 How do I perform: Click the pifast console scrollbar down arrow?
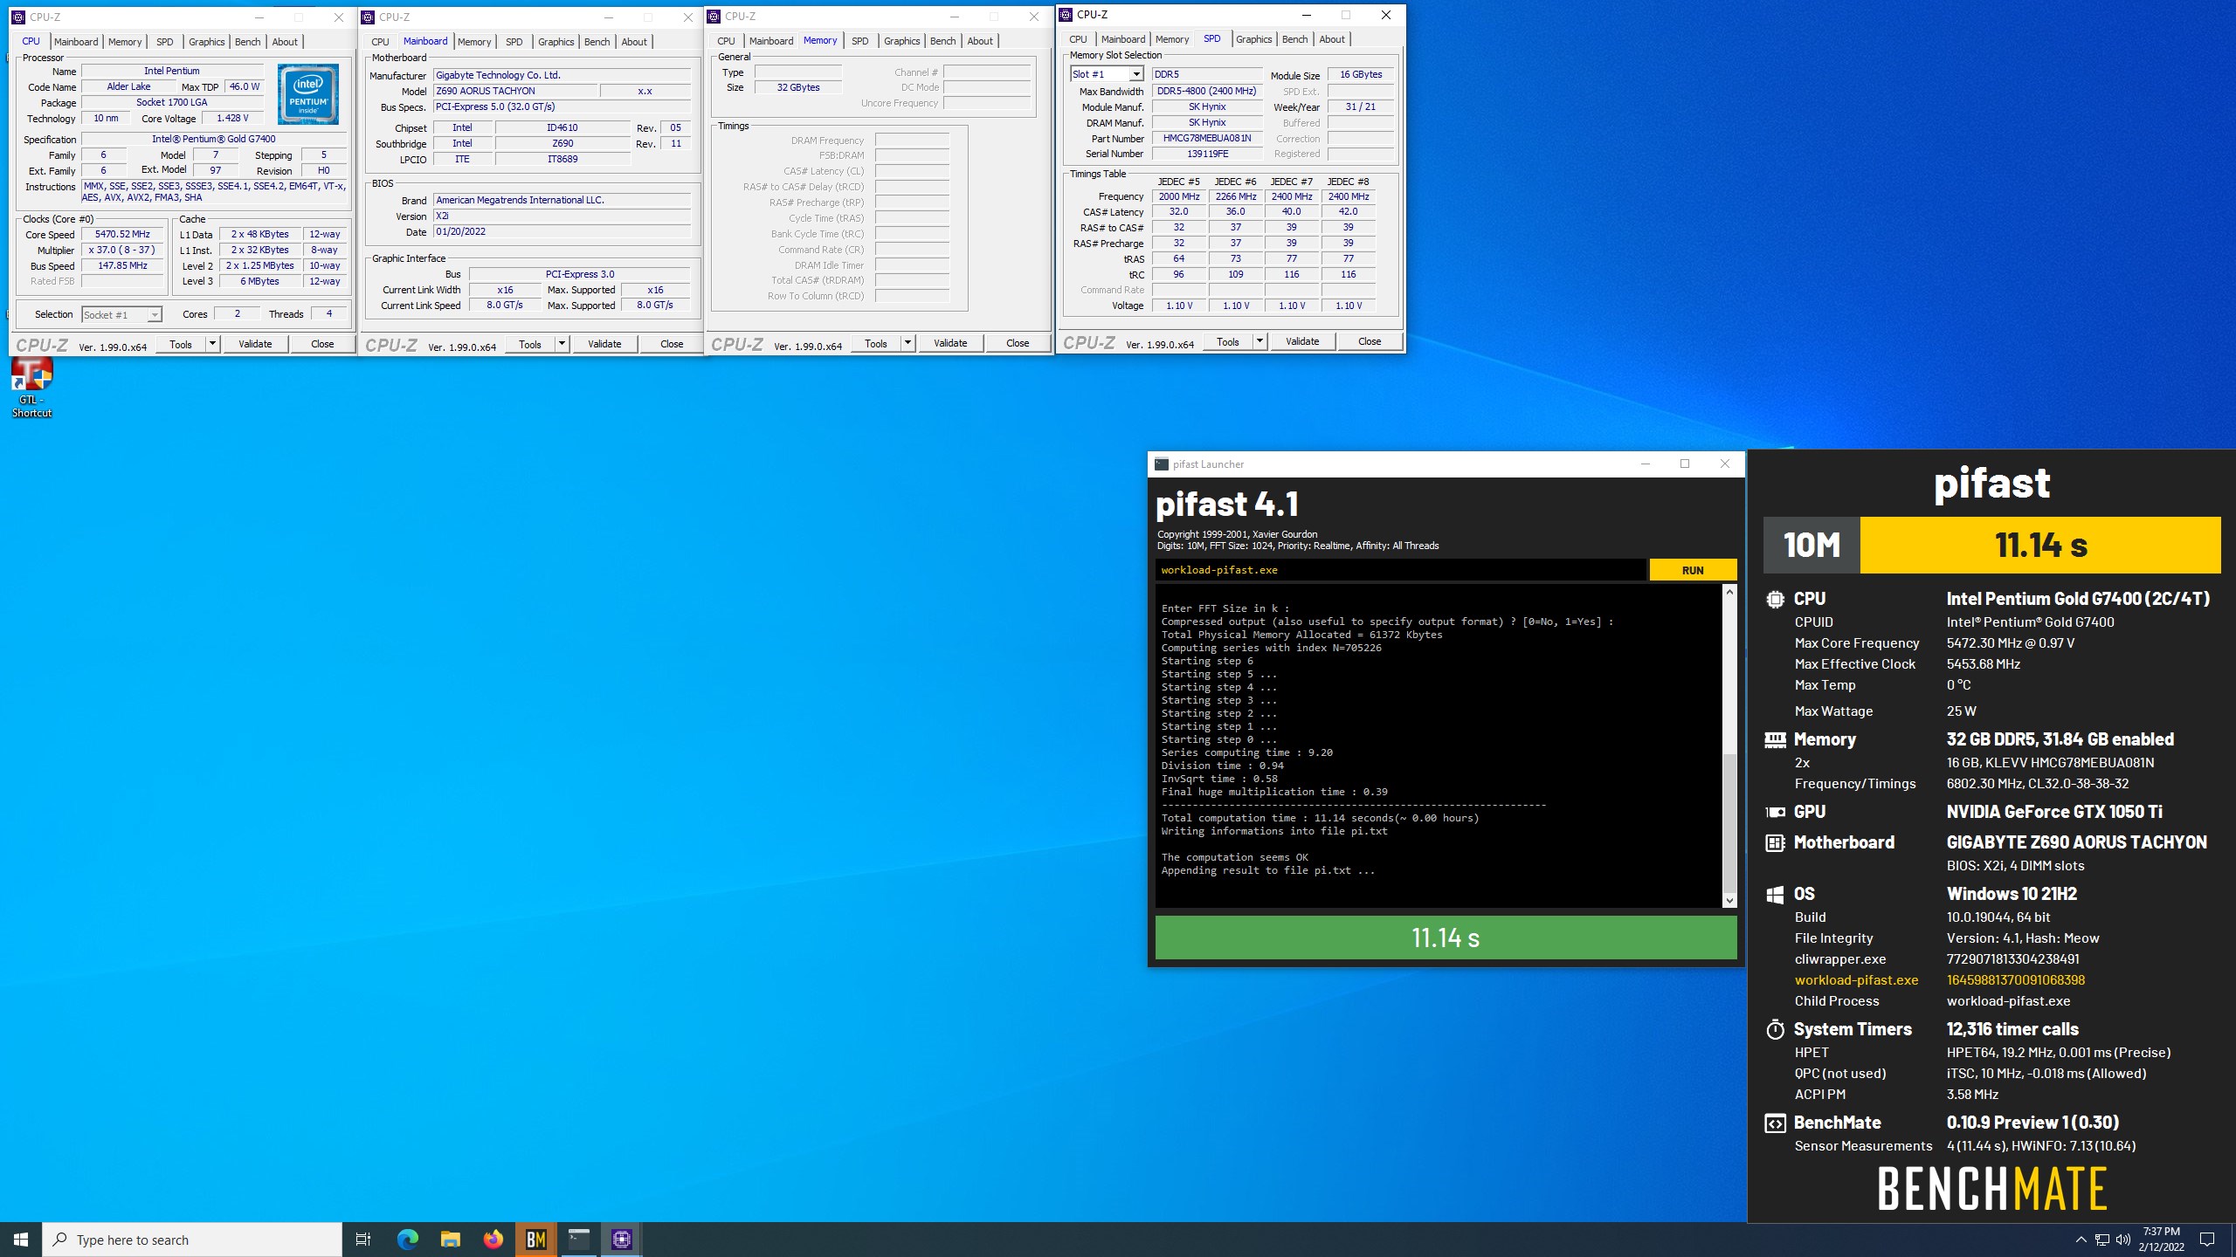coord(1729,900)
